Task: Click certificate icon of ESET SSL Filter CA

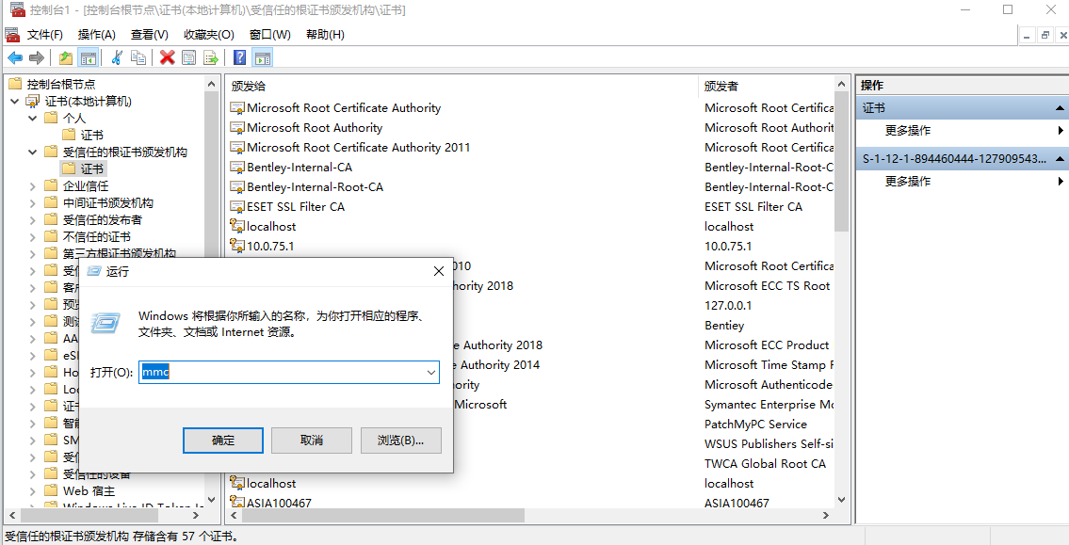Action: [237, 206]
